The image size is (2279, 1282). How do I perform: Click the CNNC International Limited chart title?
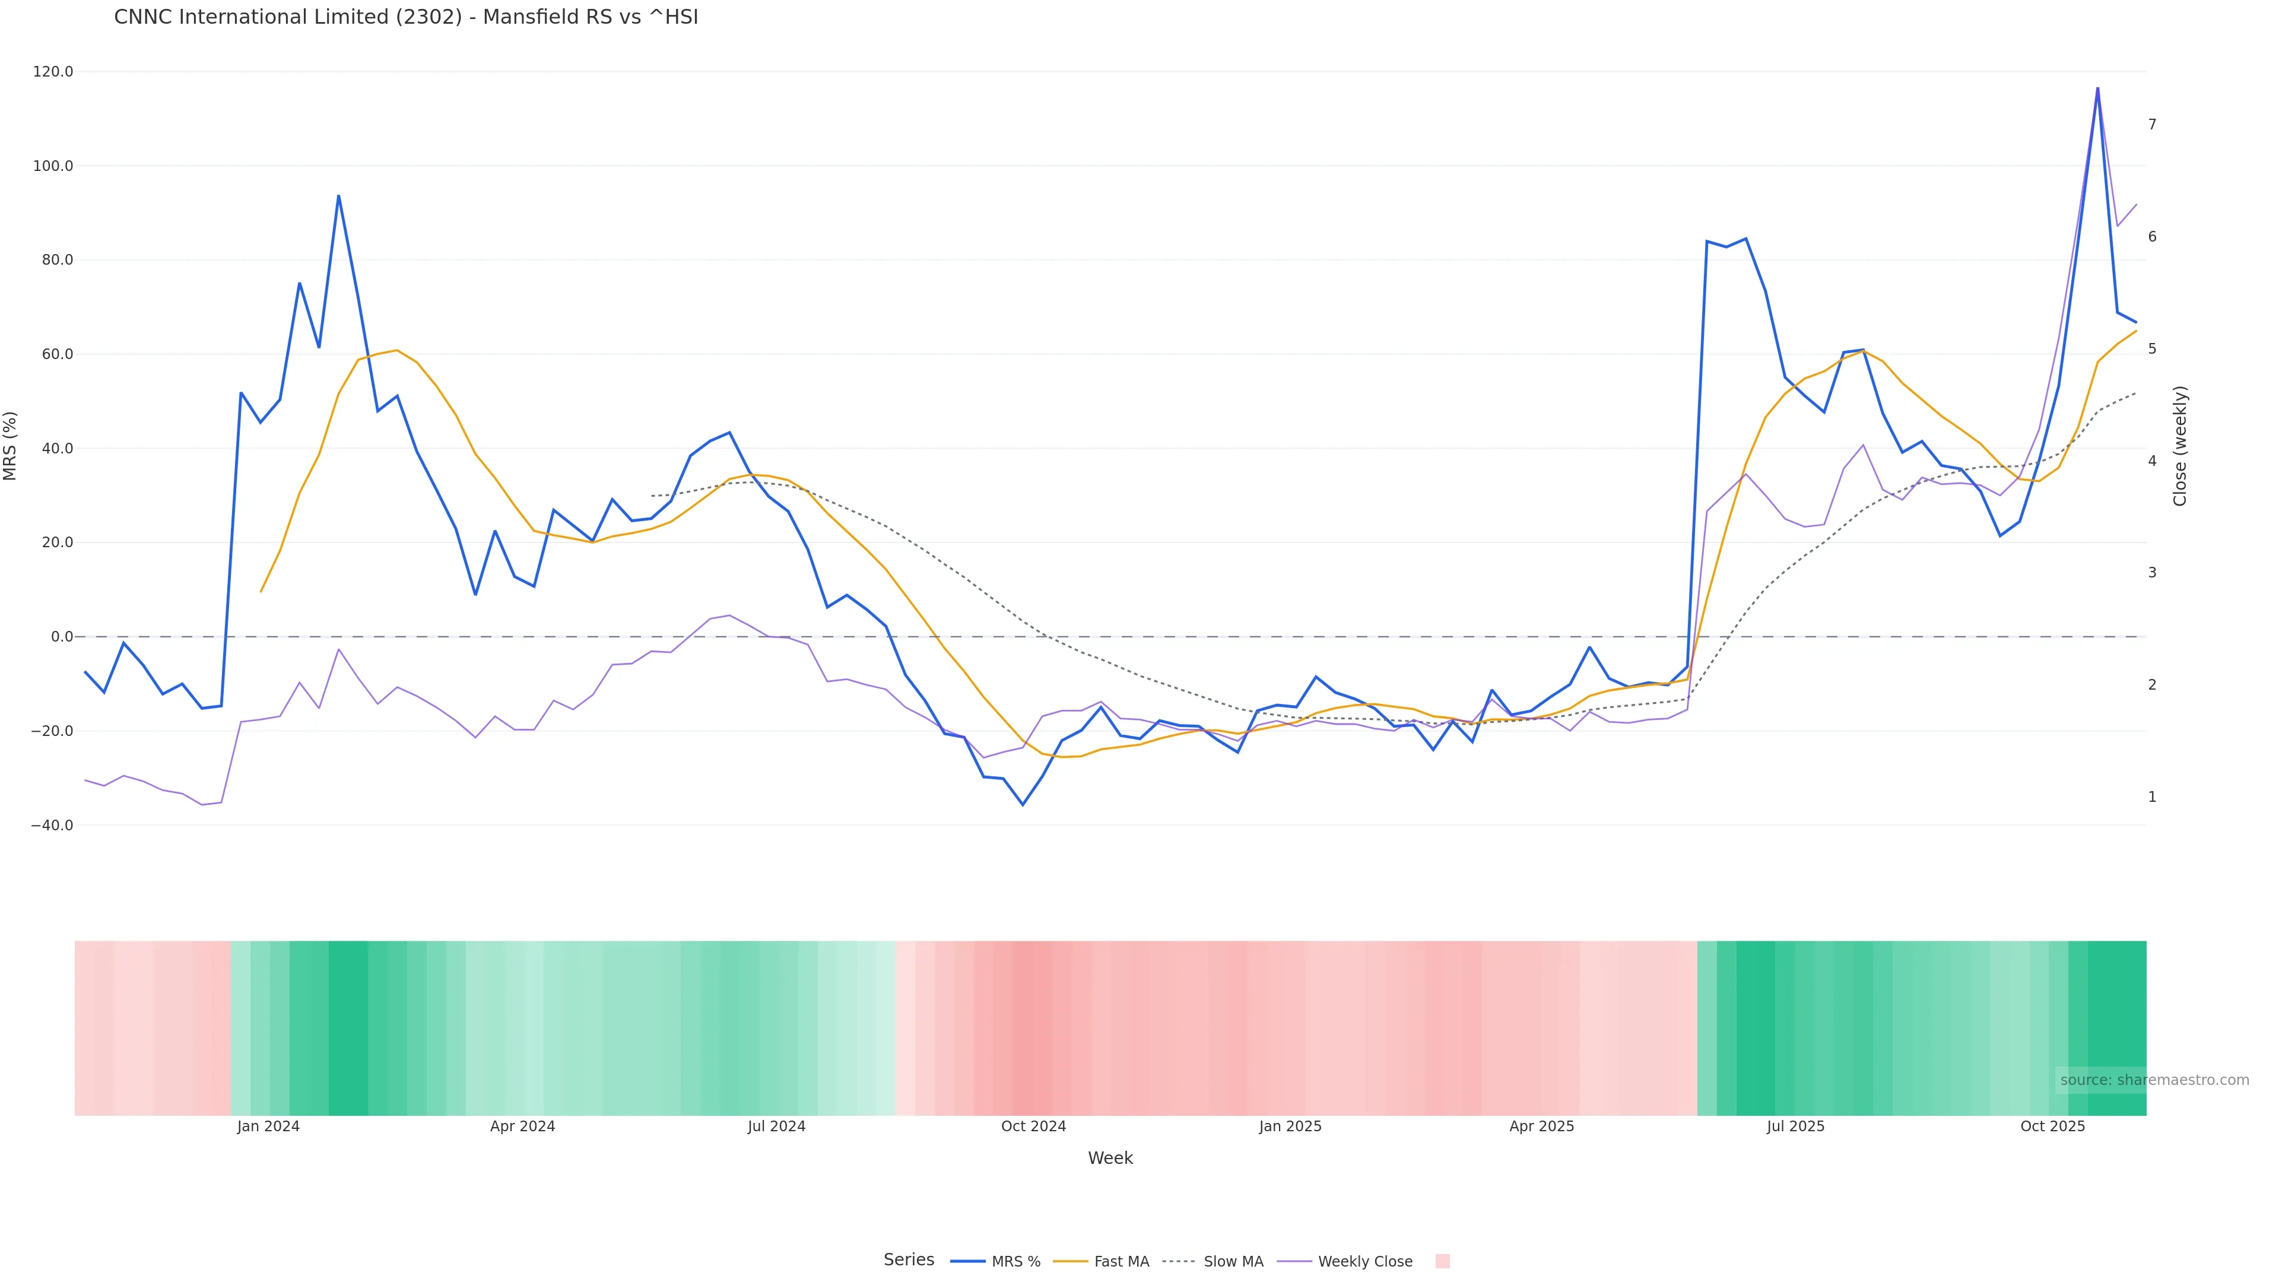406,17
